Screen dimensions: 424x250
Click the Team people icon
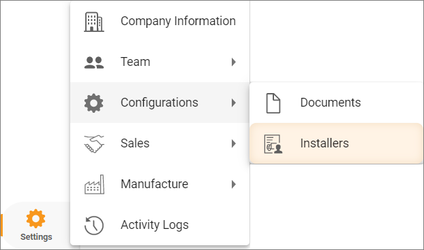[94, 62]
